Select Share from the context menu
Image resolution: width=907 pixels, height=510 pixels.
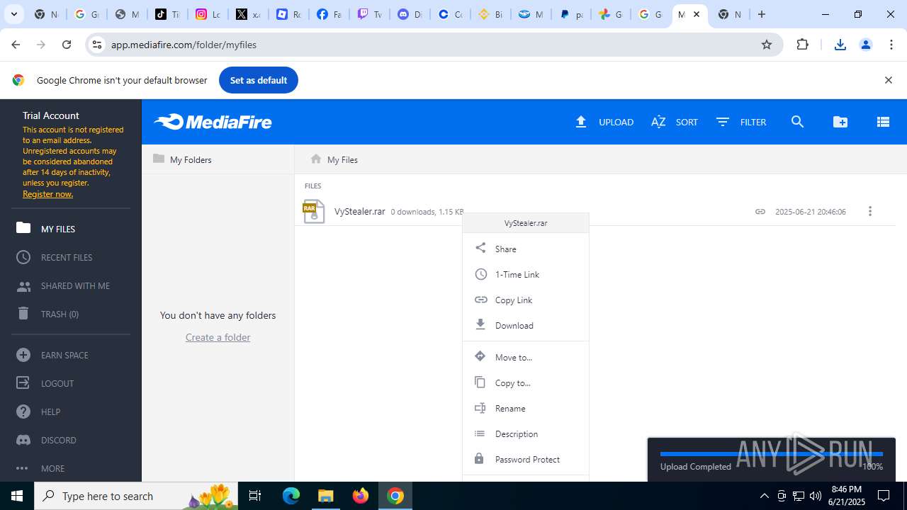pos(526,249)
